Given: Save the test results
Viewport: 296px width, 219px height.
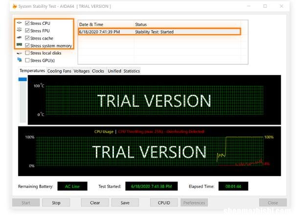Looking at the screenshot, I should 125,202.
